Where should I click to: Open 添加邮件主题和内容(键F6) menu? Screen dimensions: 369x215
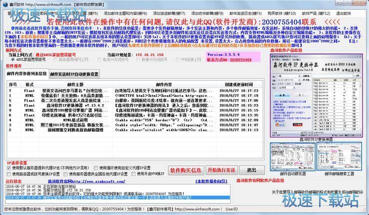(125, 13)
